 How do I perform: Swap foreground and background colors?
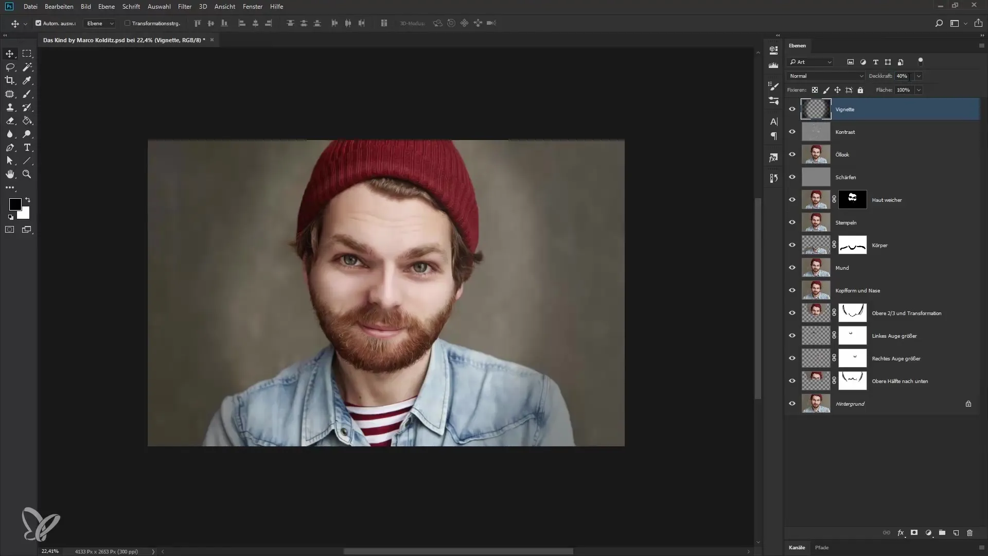pyautogui.click(x=28, y=199)
